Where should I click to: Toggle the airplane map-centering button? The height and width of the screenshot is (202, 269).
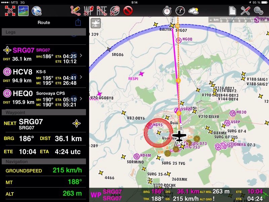96,23
